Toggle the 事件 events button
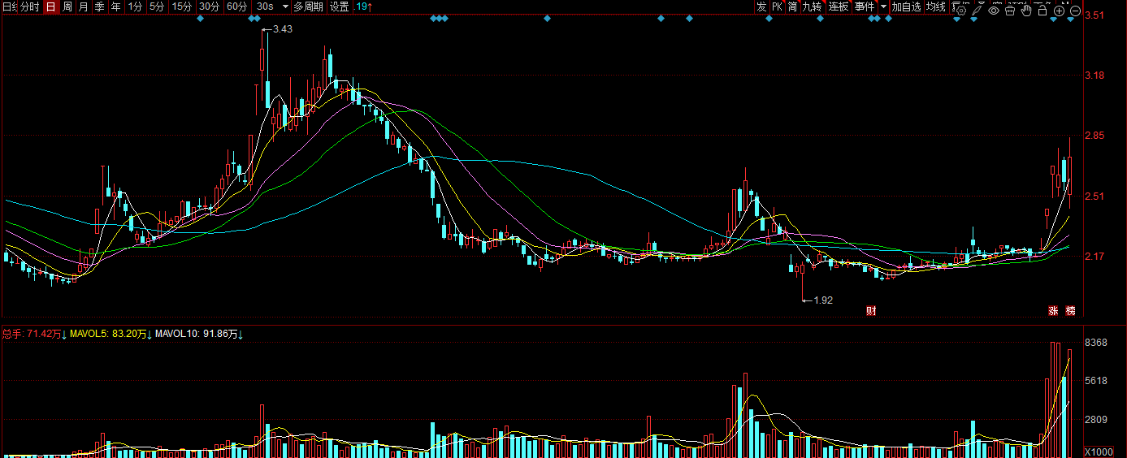1127x458 pixels. tap(865, 6)
